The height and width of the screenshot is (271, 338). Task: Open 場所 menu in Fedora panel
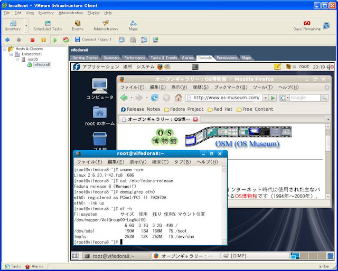(x=127, y=67)
